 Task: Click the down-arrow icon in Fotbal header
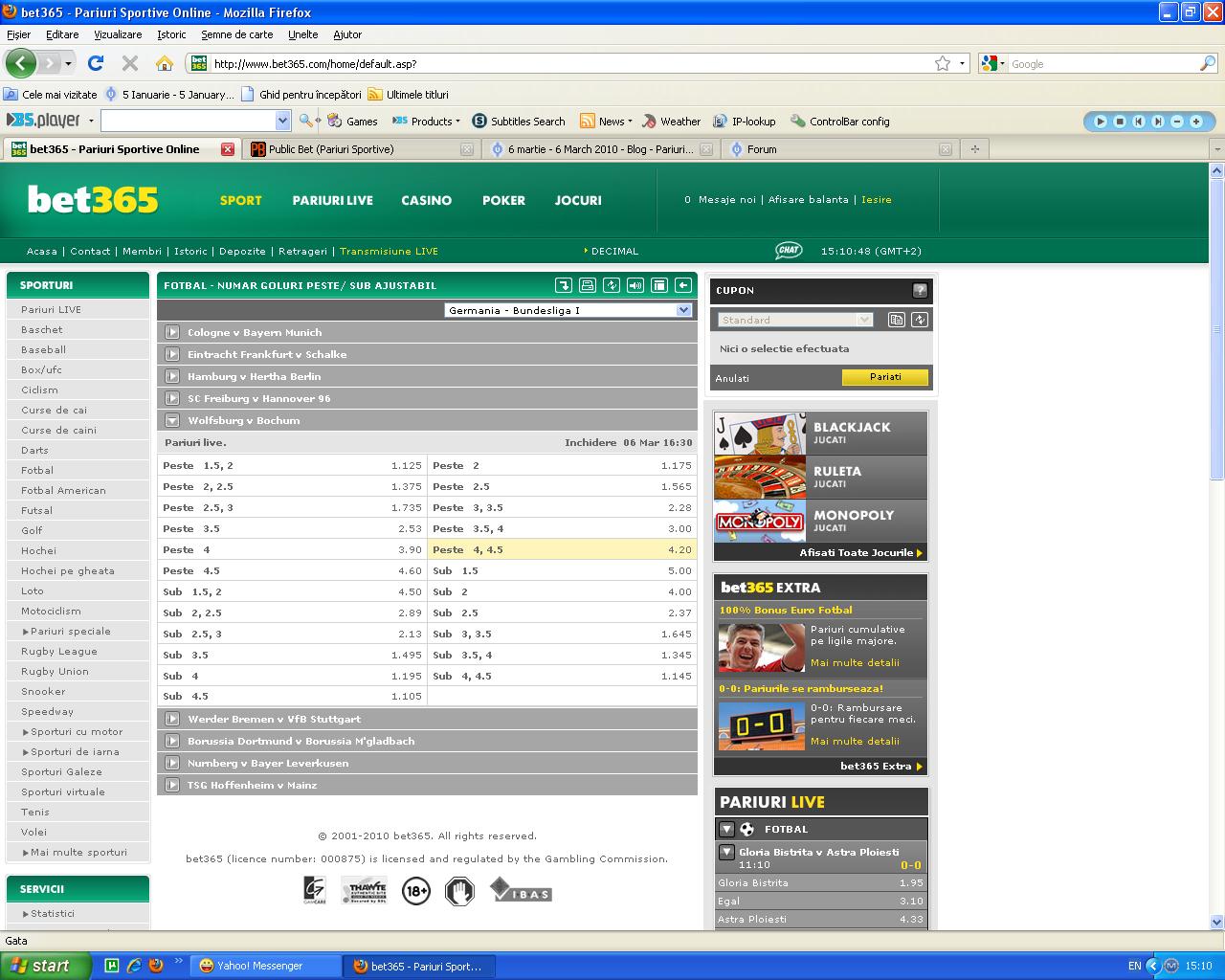(x=564, y=285)
